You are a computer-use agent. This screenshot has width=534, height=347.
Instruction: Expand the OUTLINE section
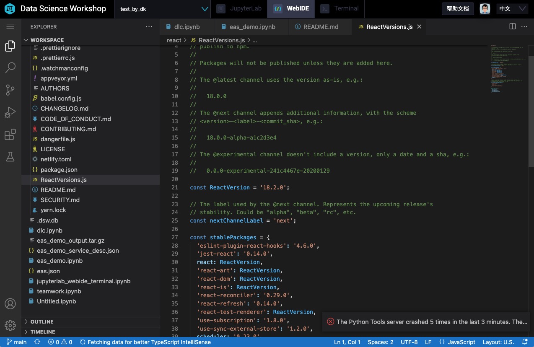pos(42,321)
